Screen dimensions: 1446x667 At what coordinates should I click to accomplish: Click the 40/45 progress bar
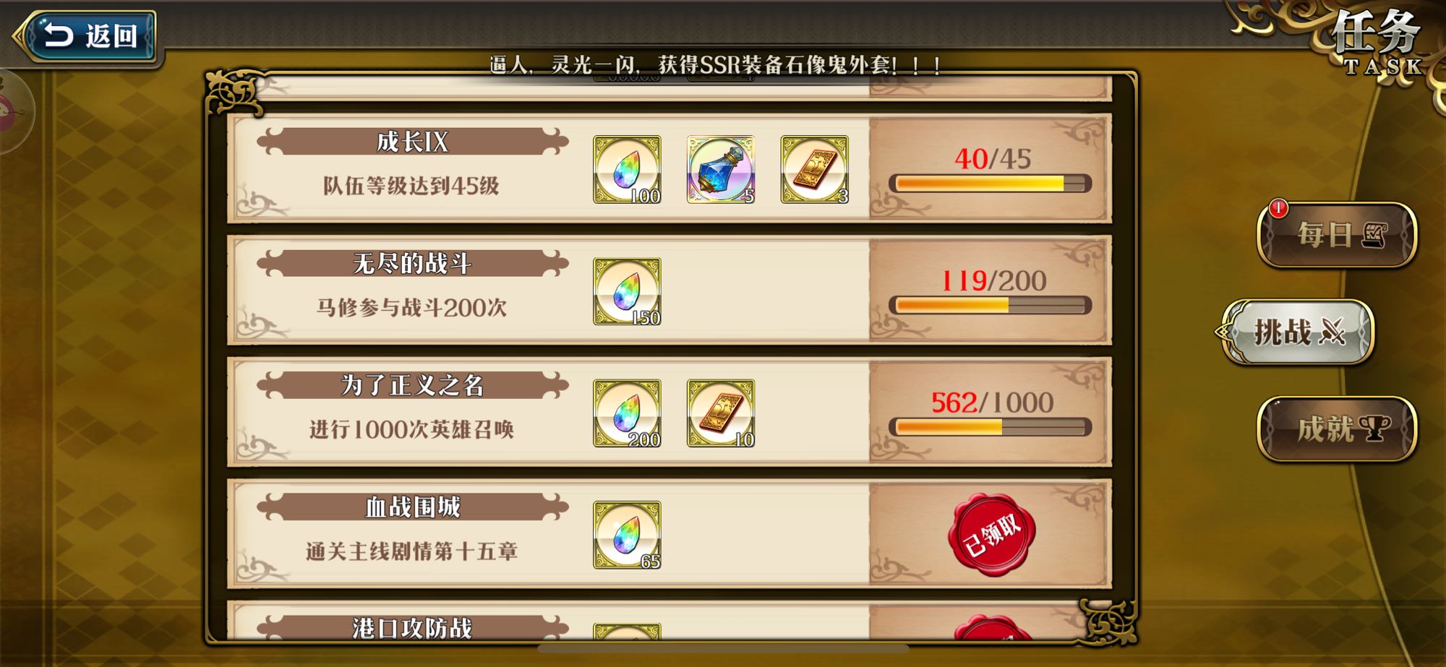990,184
